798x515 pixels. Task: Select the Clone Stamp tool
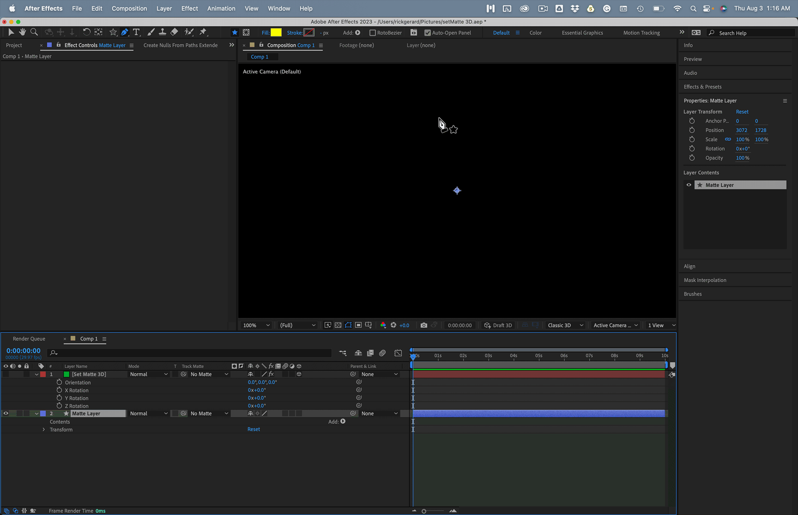pyautogui.click(x=163, y=32)
